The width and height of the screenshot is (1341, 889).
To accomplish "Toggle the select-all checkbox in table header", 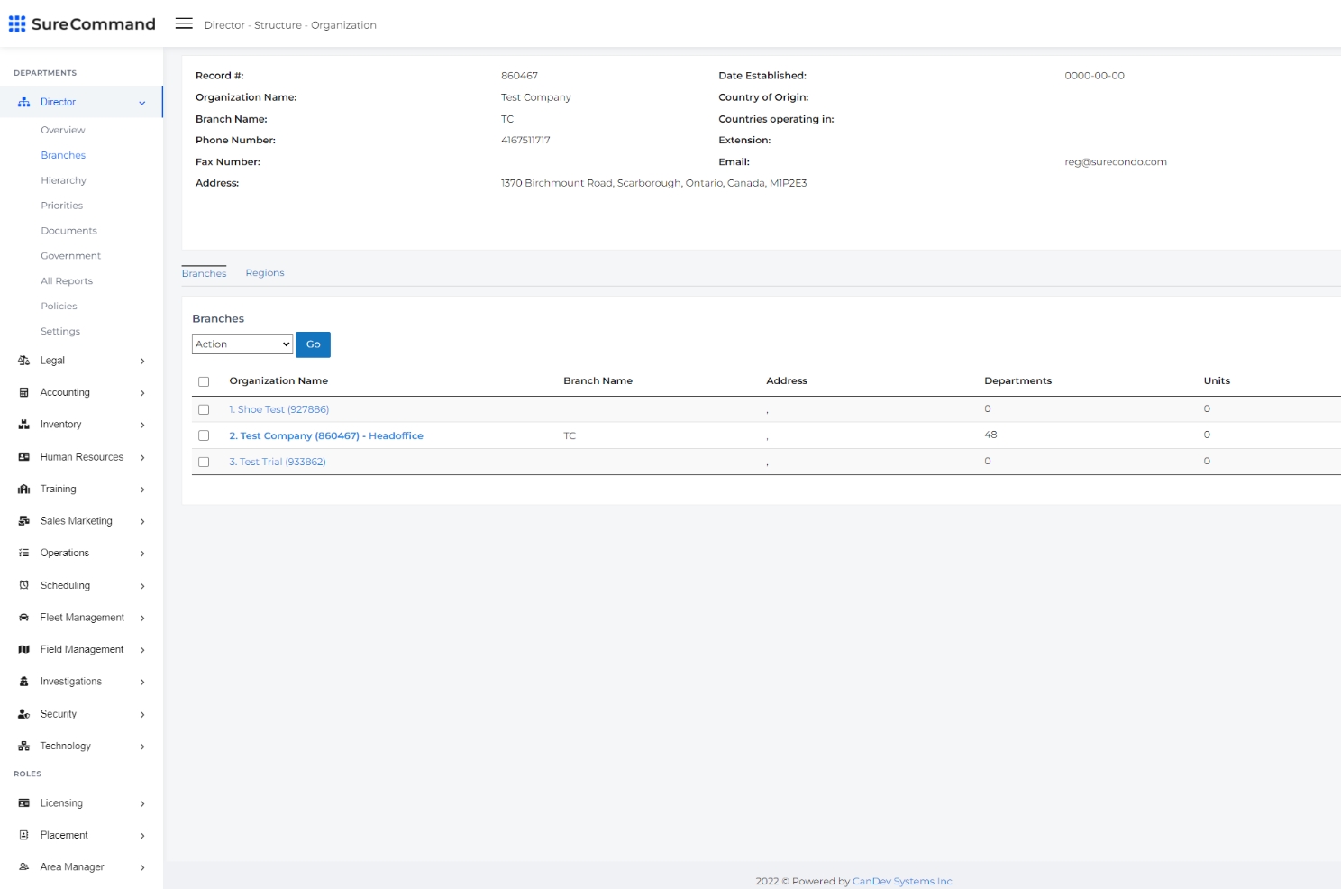I will click(x=204, y=381).
